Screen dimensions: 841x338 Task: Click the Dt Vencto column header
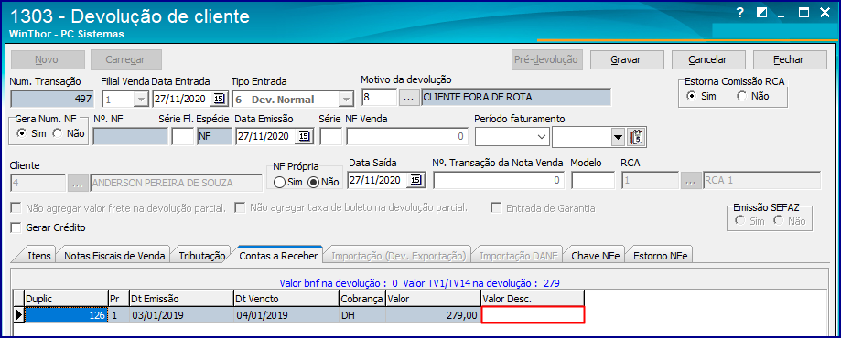(286, 299)
